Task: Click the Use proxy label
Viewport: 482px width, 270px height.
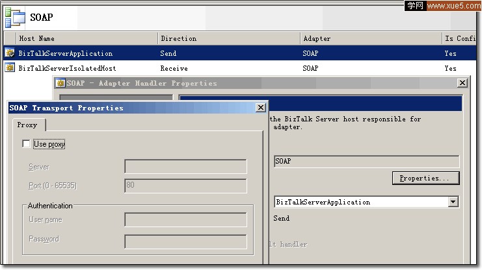Action: point(49,144)
